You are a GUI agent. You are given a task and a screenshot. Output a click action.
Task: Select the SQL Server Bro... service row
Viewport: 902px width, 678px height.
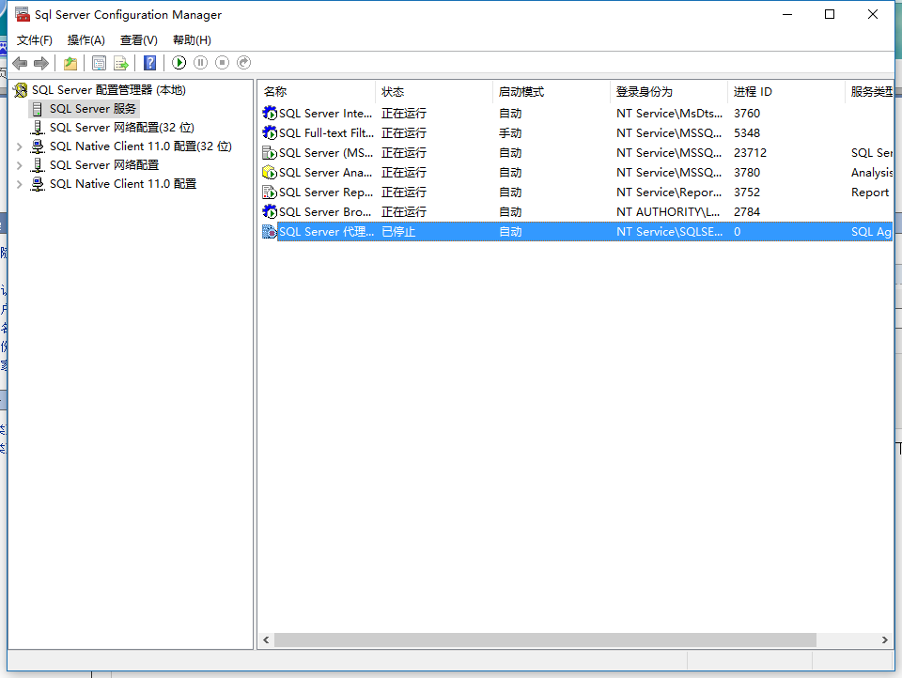575,211
